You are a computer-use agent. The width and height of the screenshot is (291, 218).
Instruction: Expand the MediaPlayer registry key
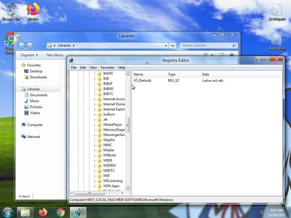tap(95, 125)
